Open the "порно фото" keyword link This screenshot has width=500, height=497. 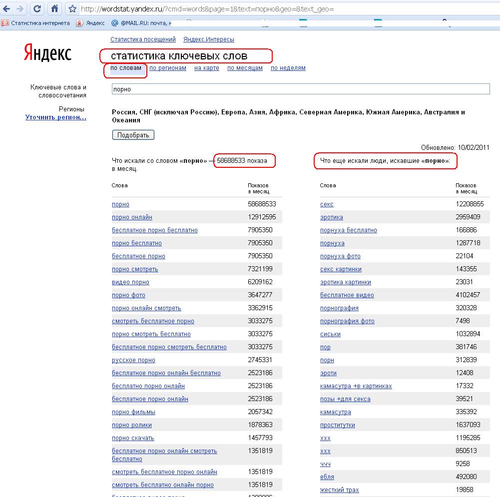click(x=128, y=295)
